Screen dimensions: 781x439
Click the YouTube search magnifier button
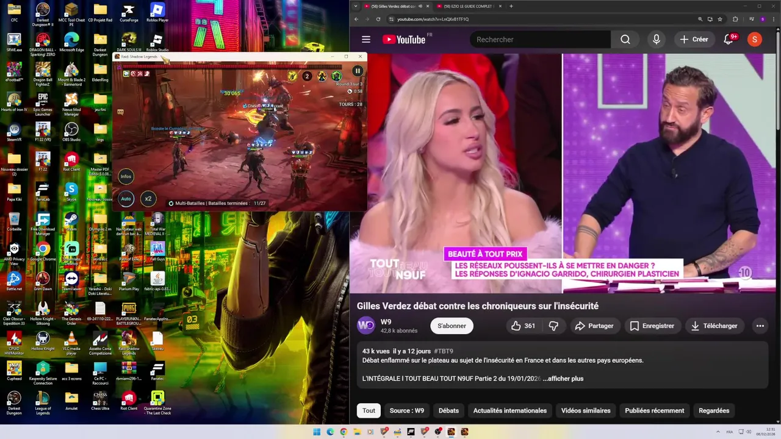tap(625, 40)
